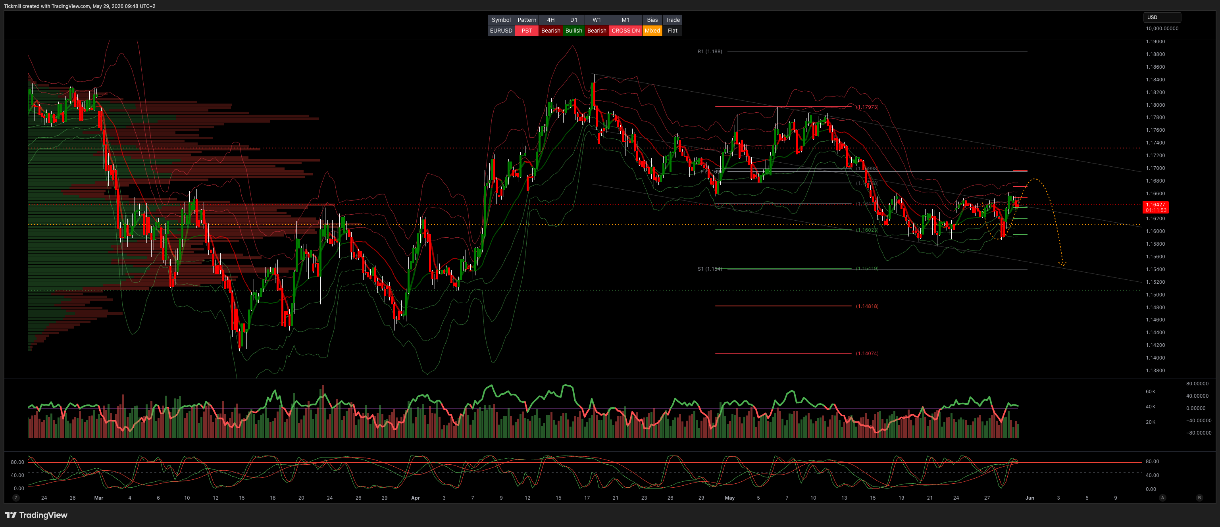Click the Z timezone icon on the time axis

tap(16, 498)
